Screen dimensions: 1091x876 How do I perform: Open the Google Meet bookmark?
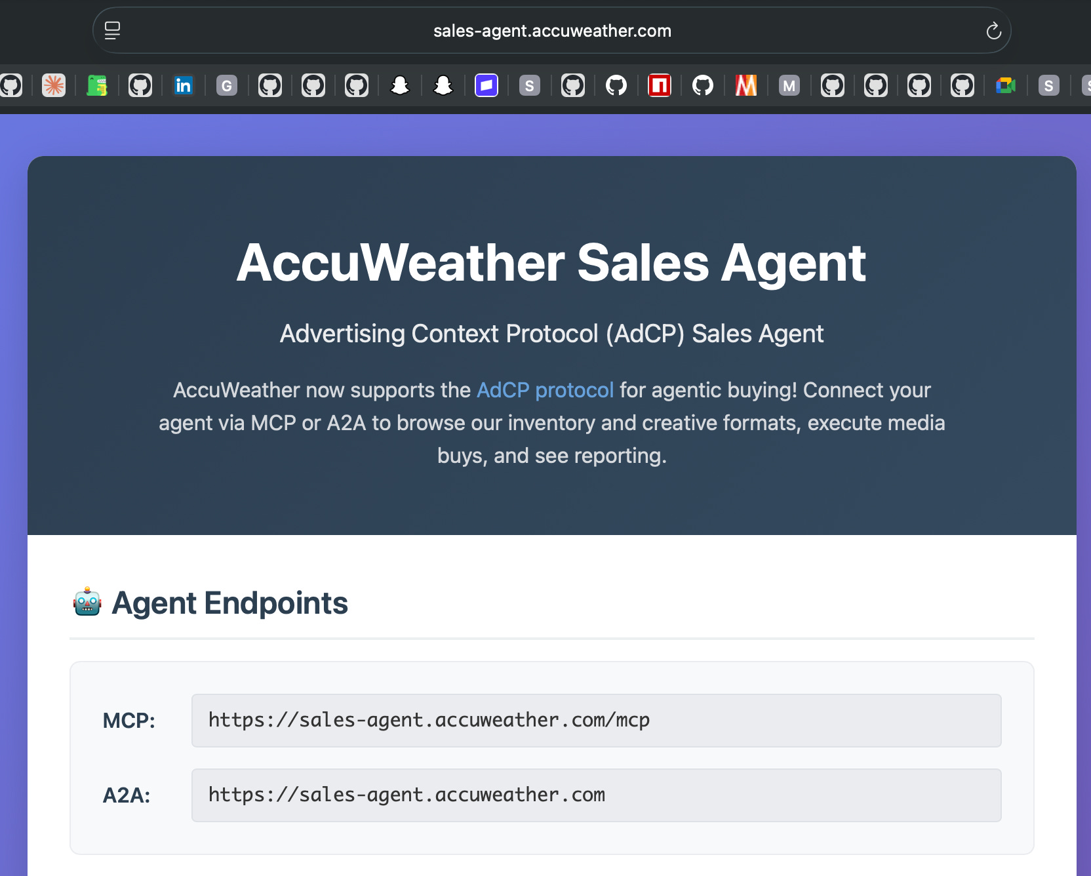[1006, 85]
